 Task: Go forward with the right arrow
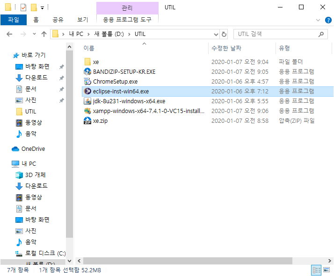pos(23,34)
